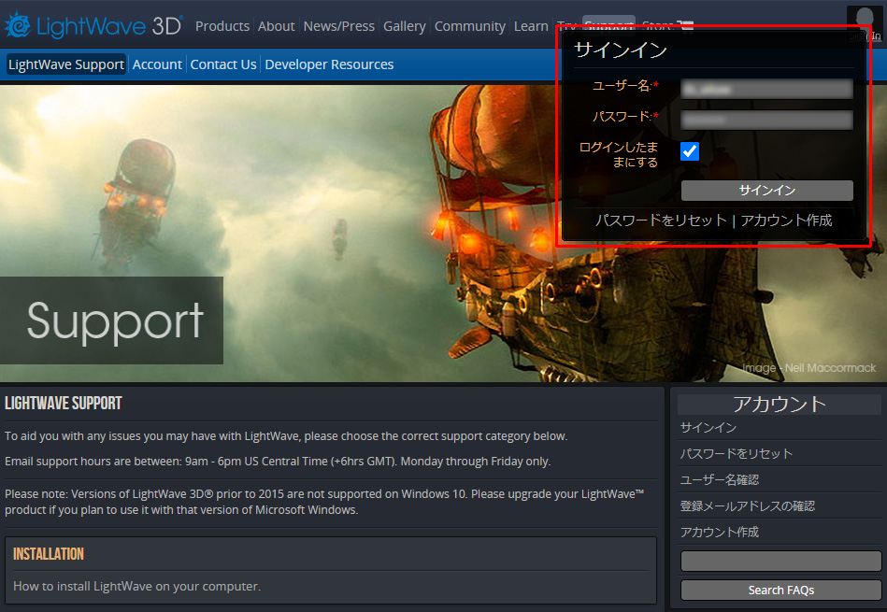Open the About menu
The height and width of the screenshot is (612, 887).
click(276, 26)
